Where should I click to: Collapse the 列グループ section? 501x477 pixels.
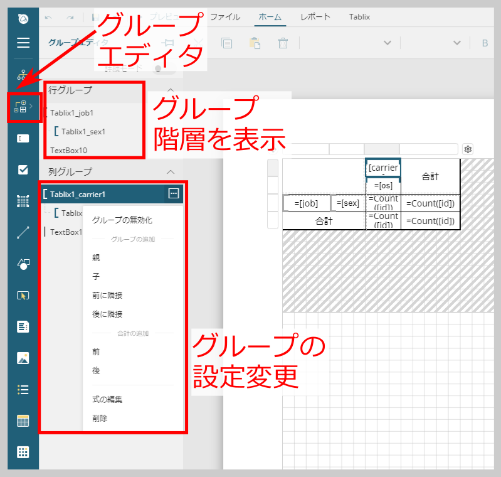click(x=171, y=172)
